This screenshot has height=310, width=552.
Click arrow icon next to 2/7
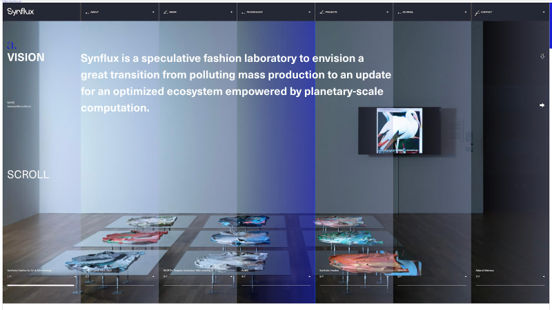(x=153, y=277)
